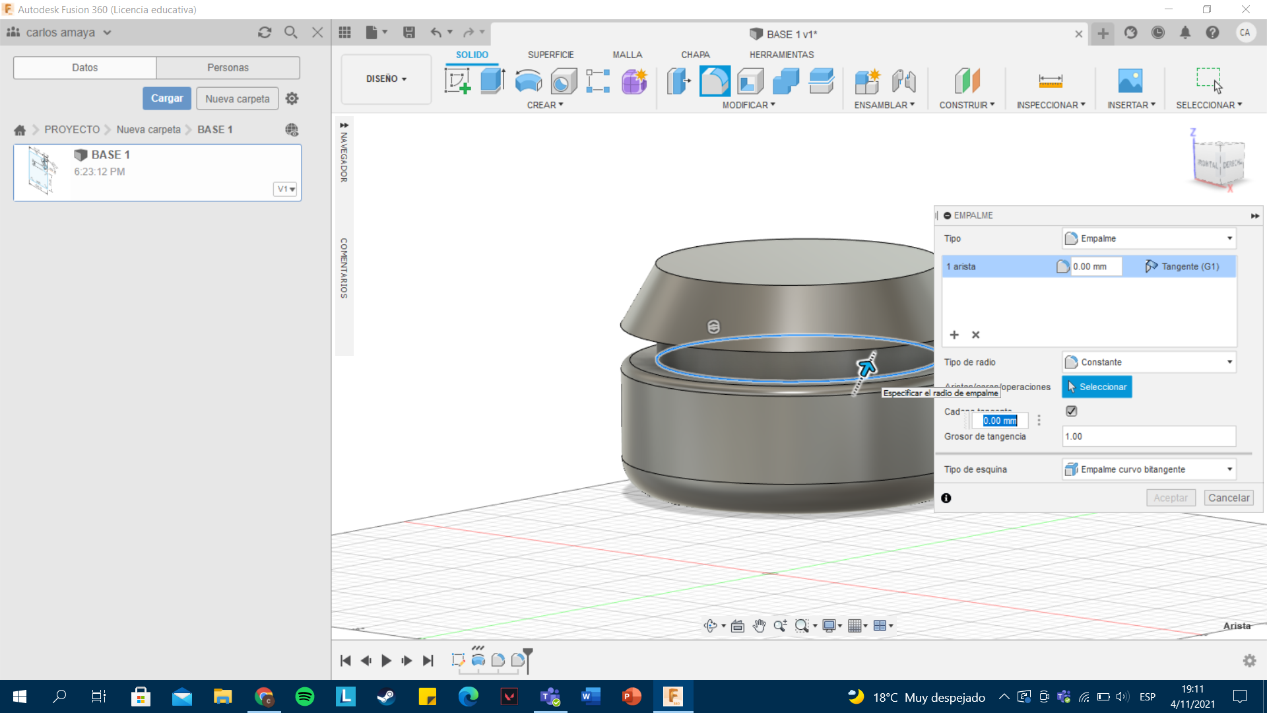Click the Cargar button
1267x713 pixels.
167,98
